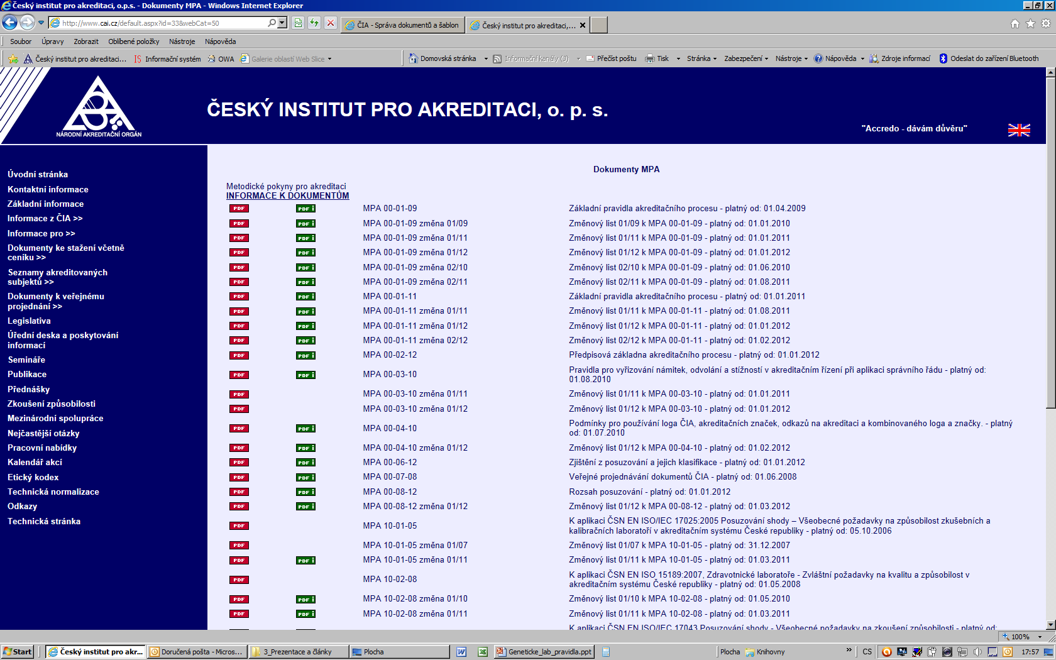Click the English flag language icon

click(x=1019, y=130)
